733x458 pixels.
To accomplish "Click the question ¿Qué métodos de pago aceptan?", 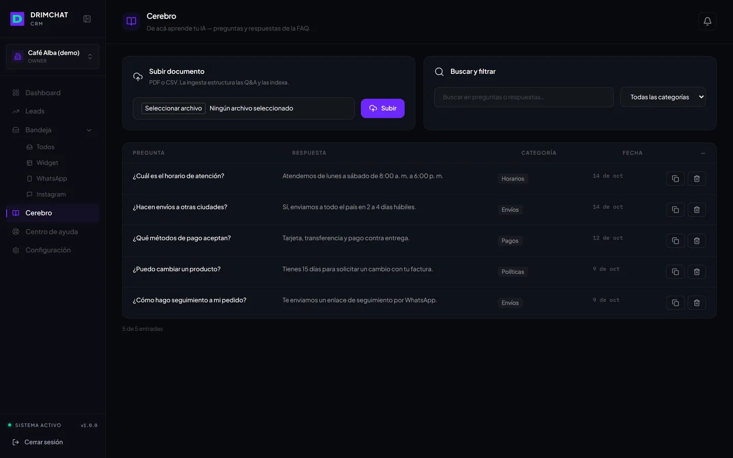I will click(182, 238).
